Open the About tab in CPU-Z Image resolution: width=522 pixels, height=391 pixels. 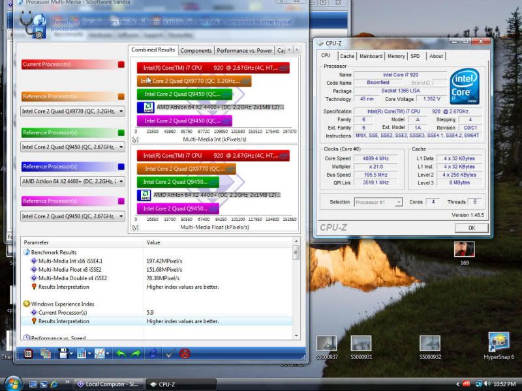pos(436,56)
